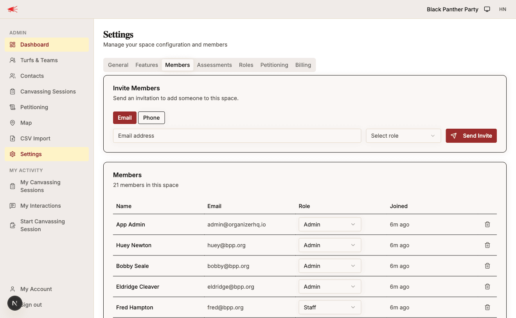
Task: Click email admin@organizerhq.io
Action: 237,225
